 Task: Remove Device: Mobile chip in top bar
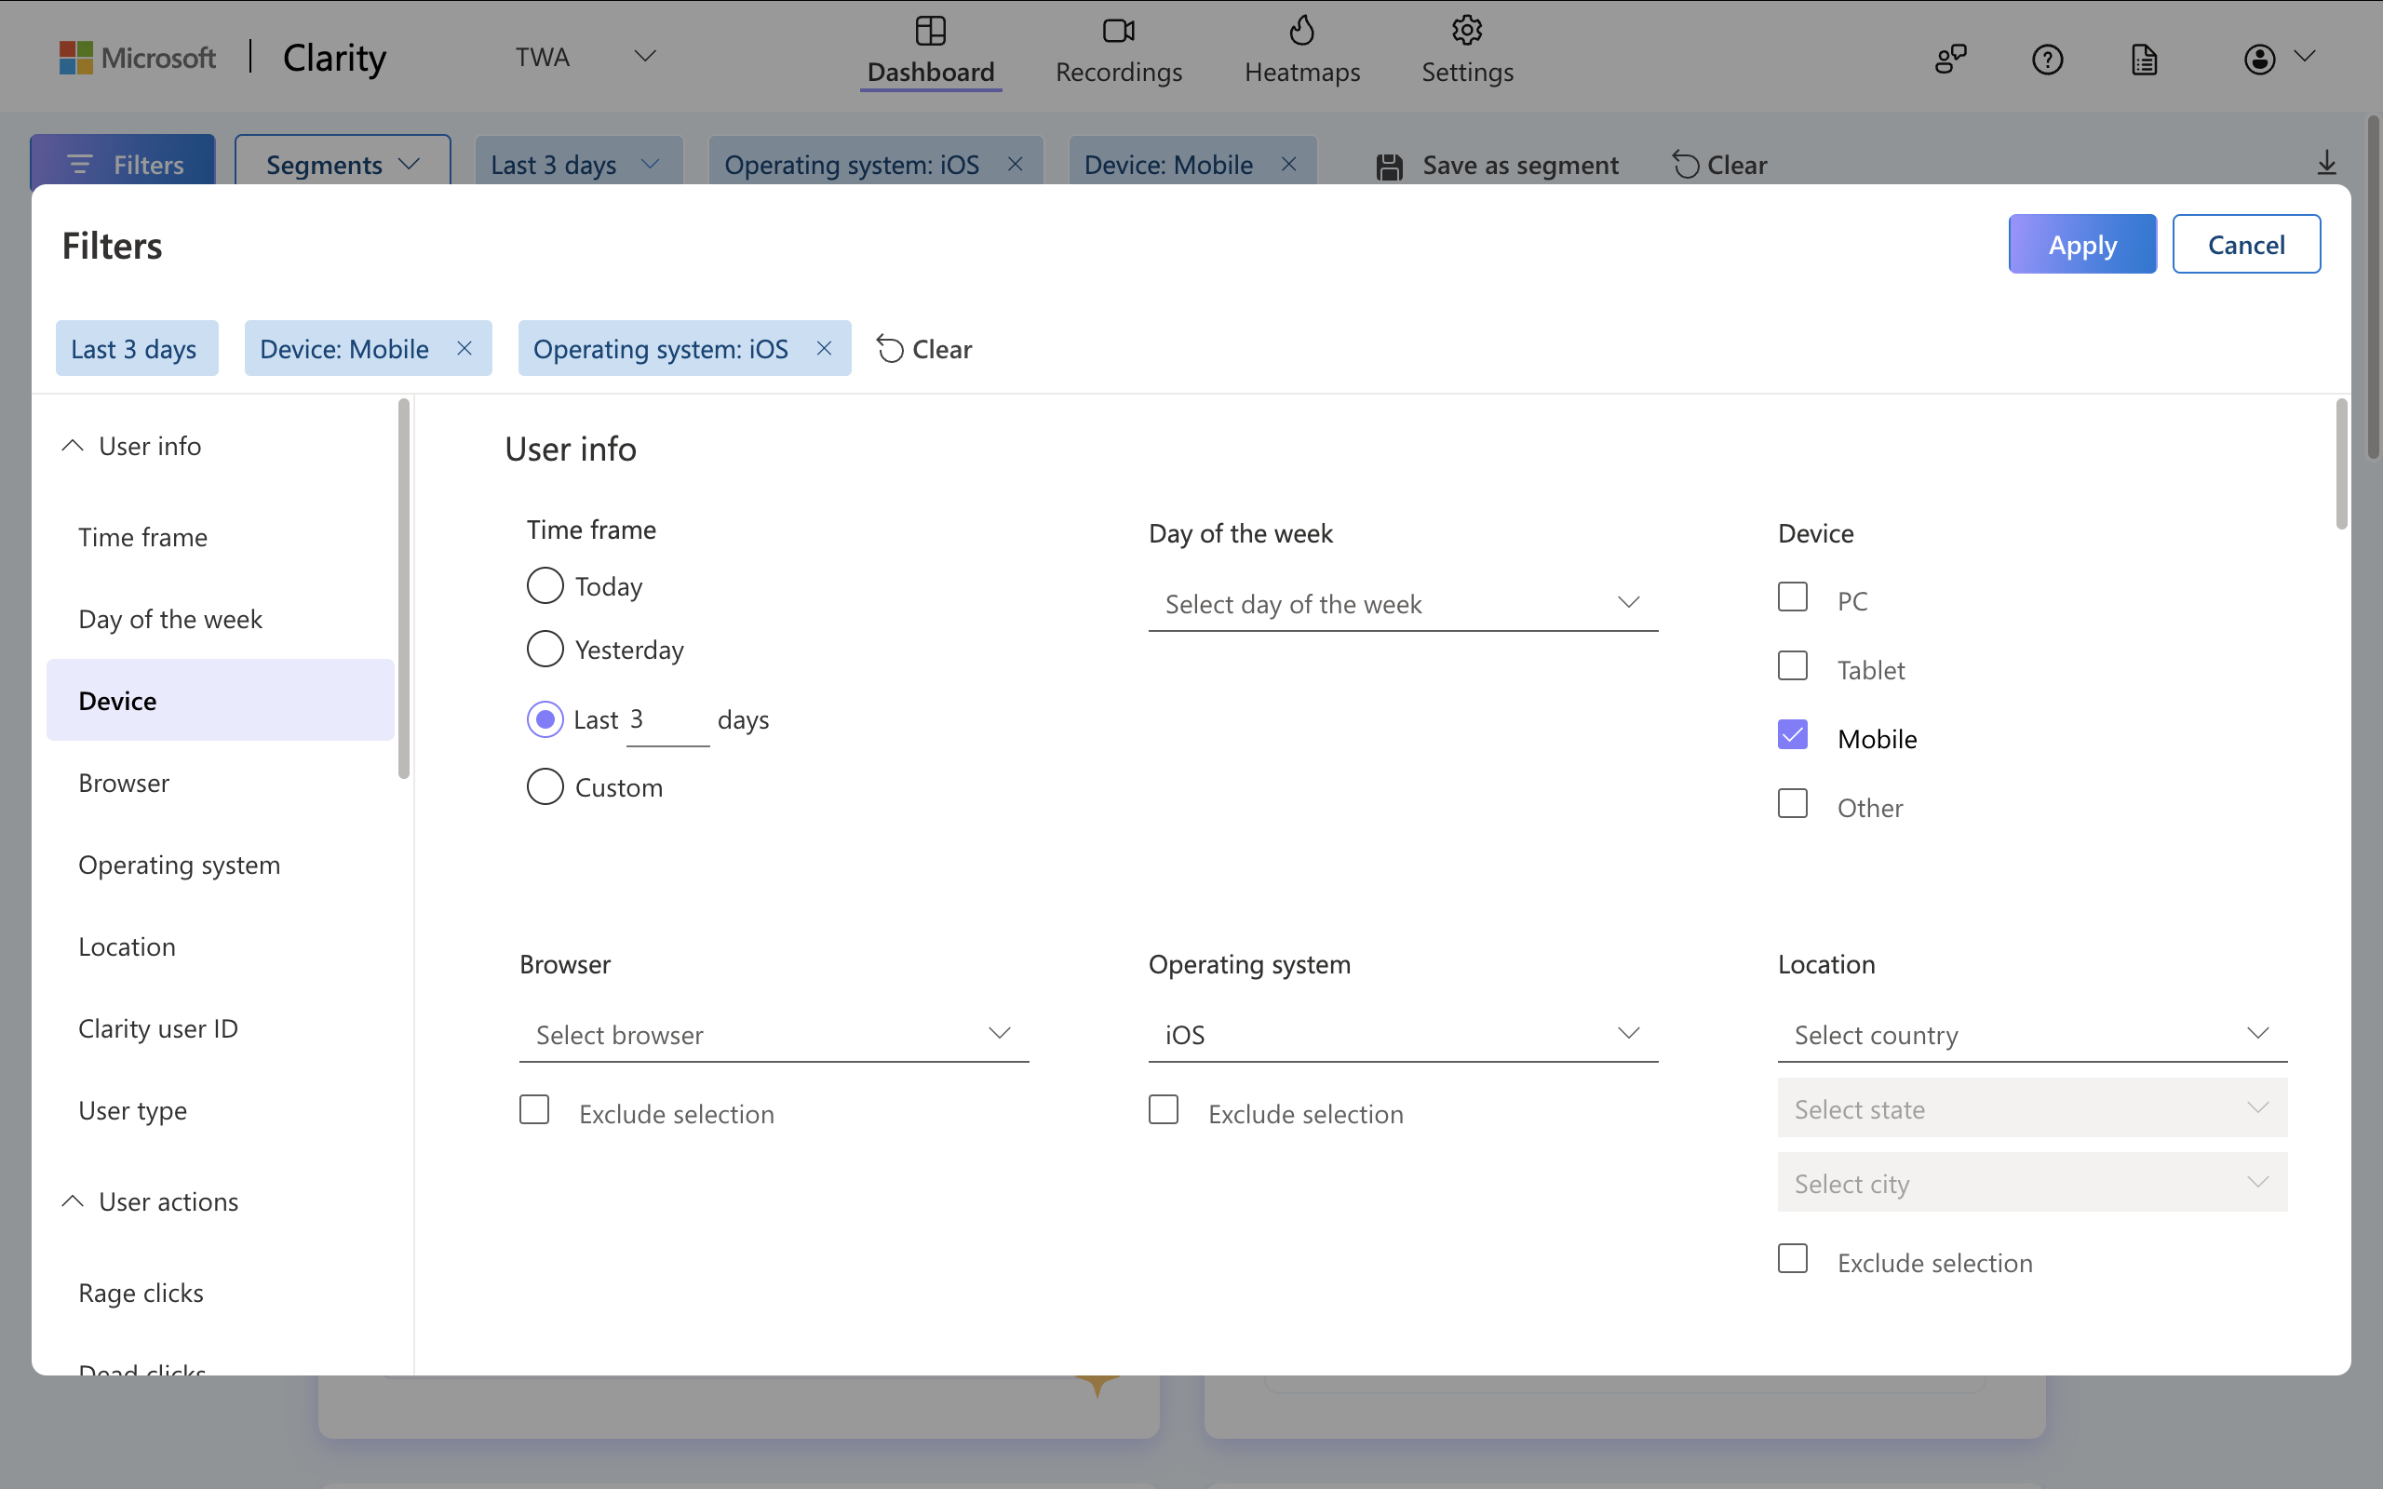[x=1288, y=164]
